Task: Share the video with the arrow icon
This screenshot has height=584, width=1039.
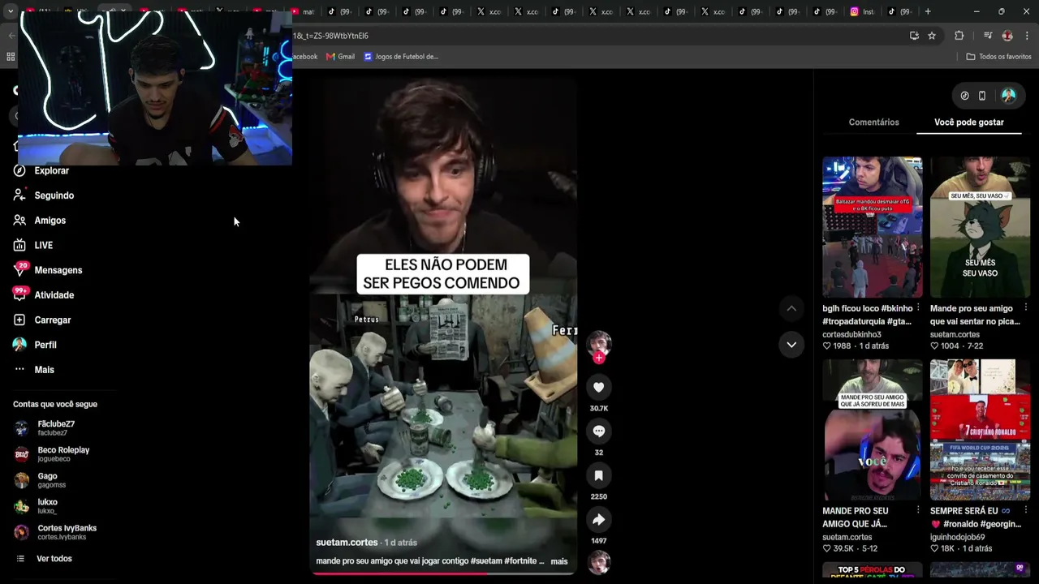Action: [x=599, y=520]
